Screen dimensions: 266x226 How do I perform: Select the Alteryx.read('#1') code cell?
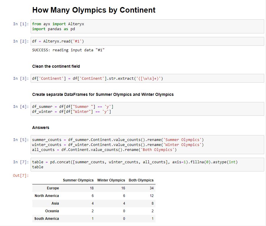point(147,41)
